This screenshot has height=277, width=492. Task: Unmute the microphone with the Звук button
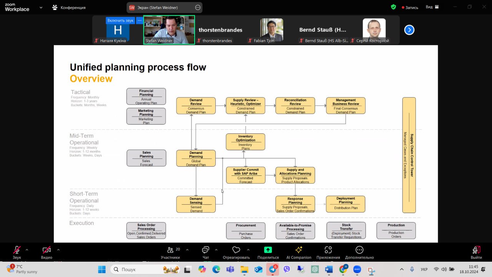tap(17, 253)
